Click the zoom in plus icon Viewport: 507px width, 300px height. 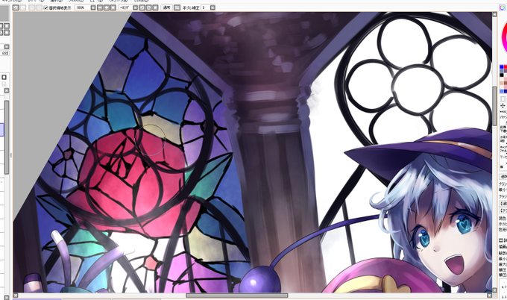coord(107,7)
